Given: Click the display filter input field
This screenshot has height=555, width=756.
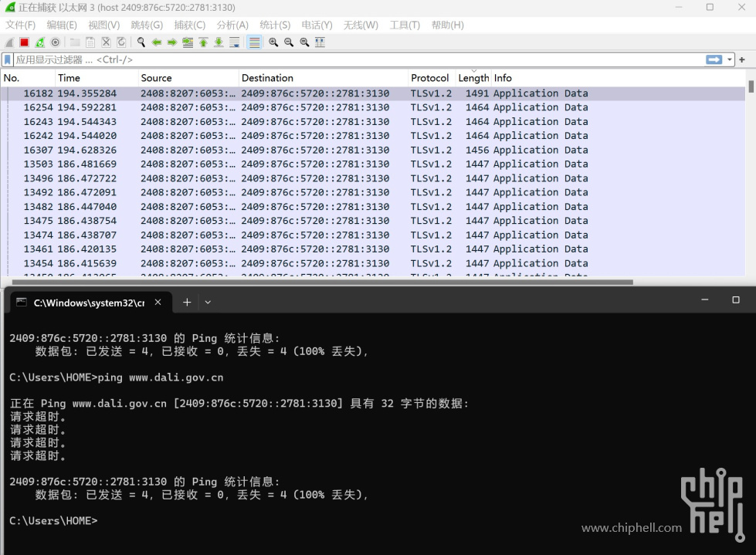Looking at the screenshot, I should (x=358, y=59).
